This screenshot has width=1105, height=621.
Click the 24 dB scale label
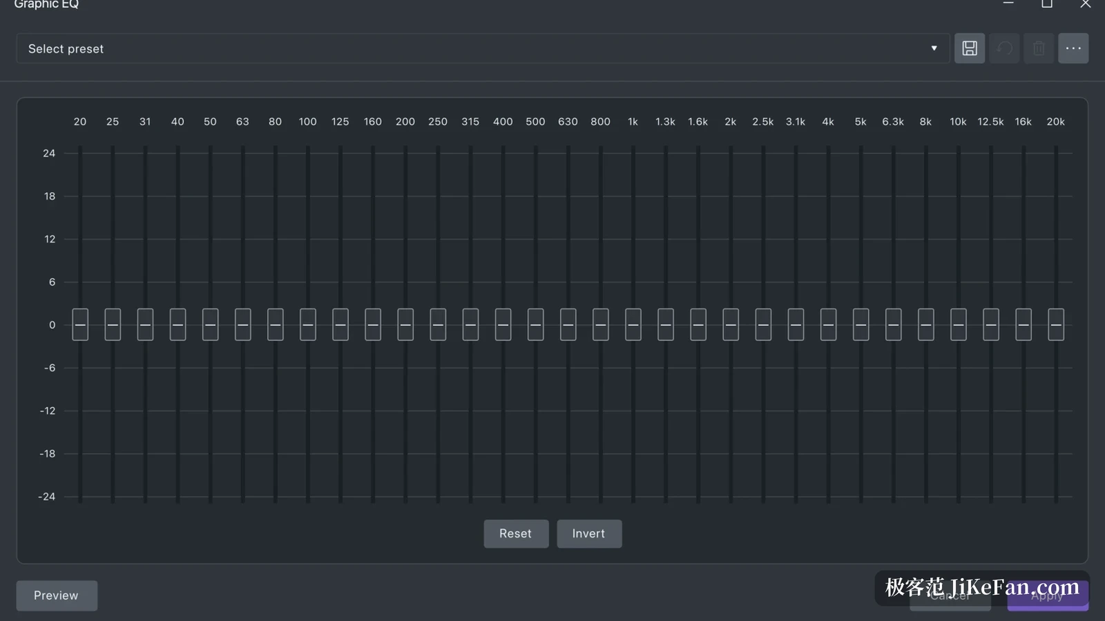pyautogui.click(x=49, y=153)
